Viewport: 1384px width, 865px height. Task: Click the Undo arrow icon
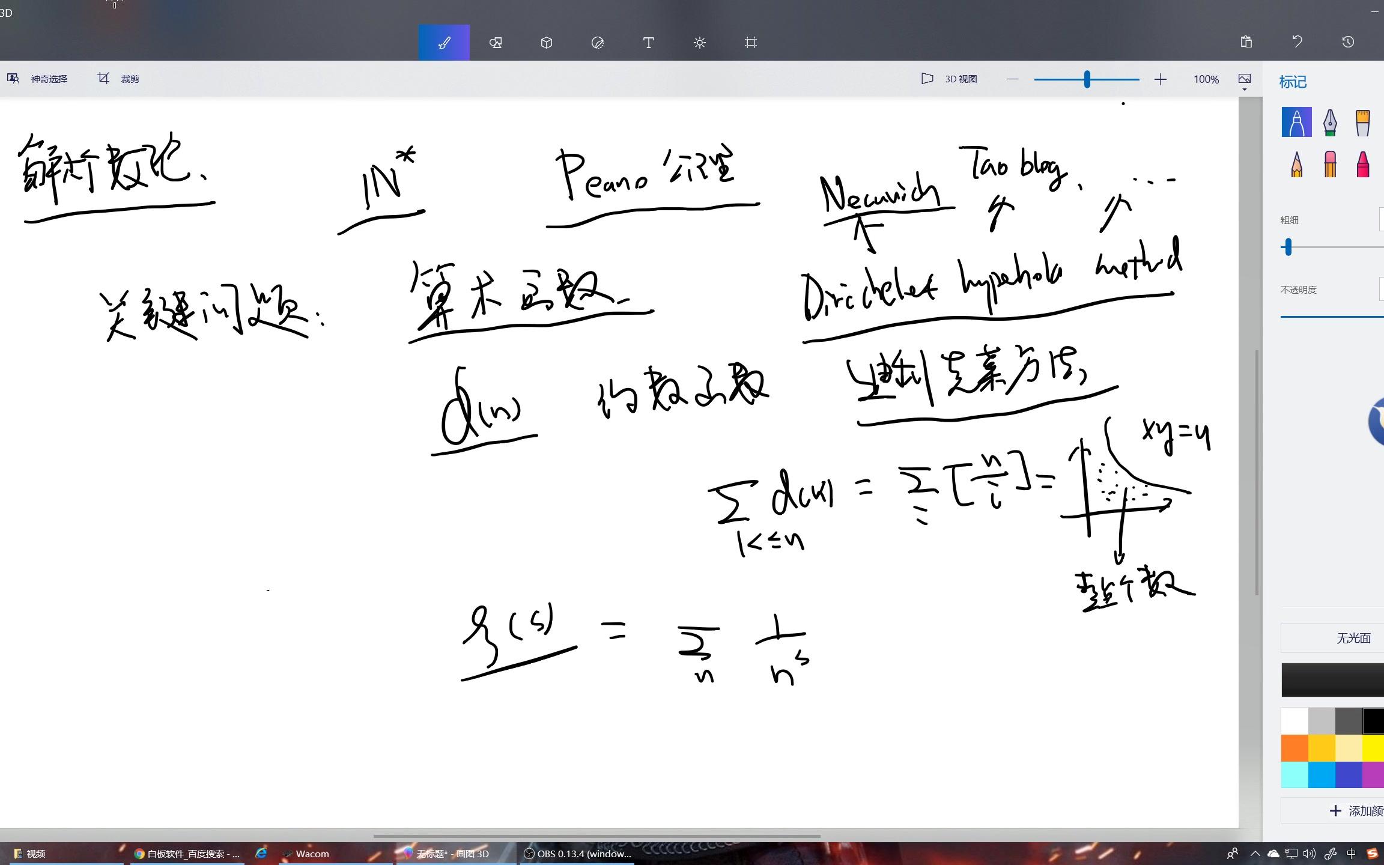point(1297,42)
